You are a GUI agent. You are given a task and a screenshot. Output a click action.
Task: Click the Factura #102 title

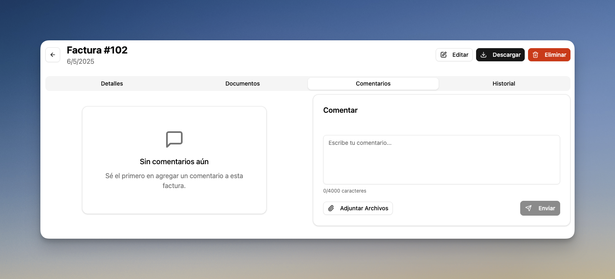tap(97, 50)
